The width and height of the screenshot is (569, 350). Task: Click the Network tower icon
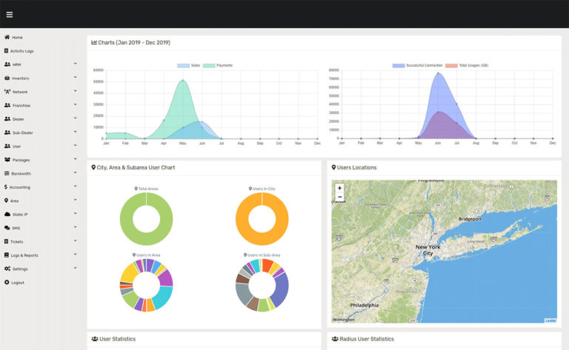point(7,92)
